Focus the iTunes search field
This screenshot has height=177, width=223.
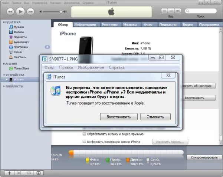coord(201,11)
